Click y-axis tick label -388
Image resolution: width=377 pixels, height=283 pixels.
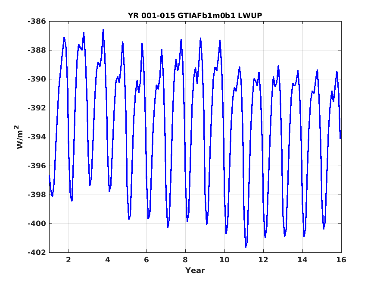tap(37, 50)
